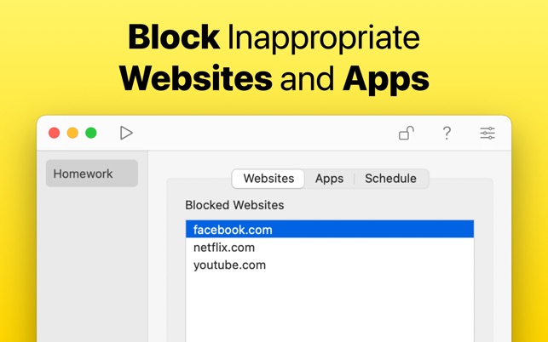Open the Schedule tab
This screenshot has width=548, height=342.
click(x=390, y=179)
